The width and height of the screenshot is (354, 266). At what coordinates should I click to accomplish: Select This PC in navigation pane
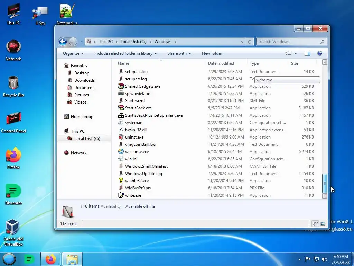[x=77, y=131]
